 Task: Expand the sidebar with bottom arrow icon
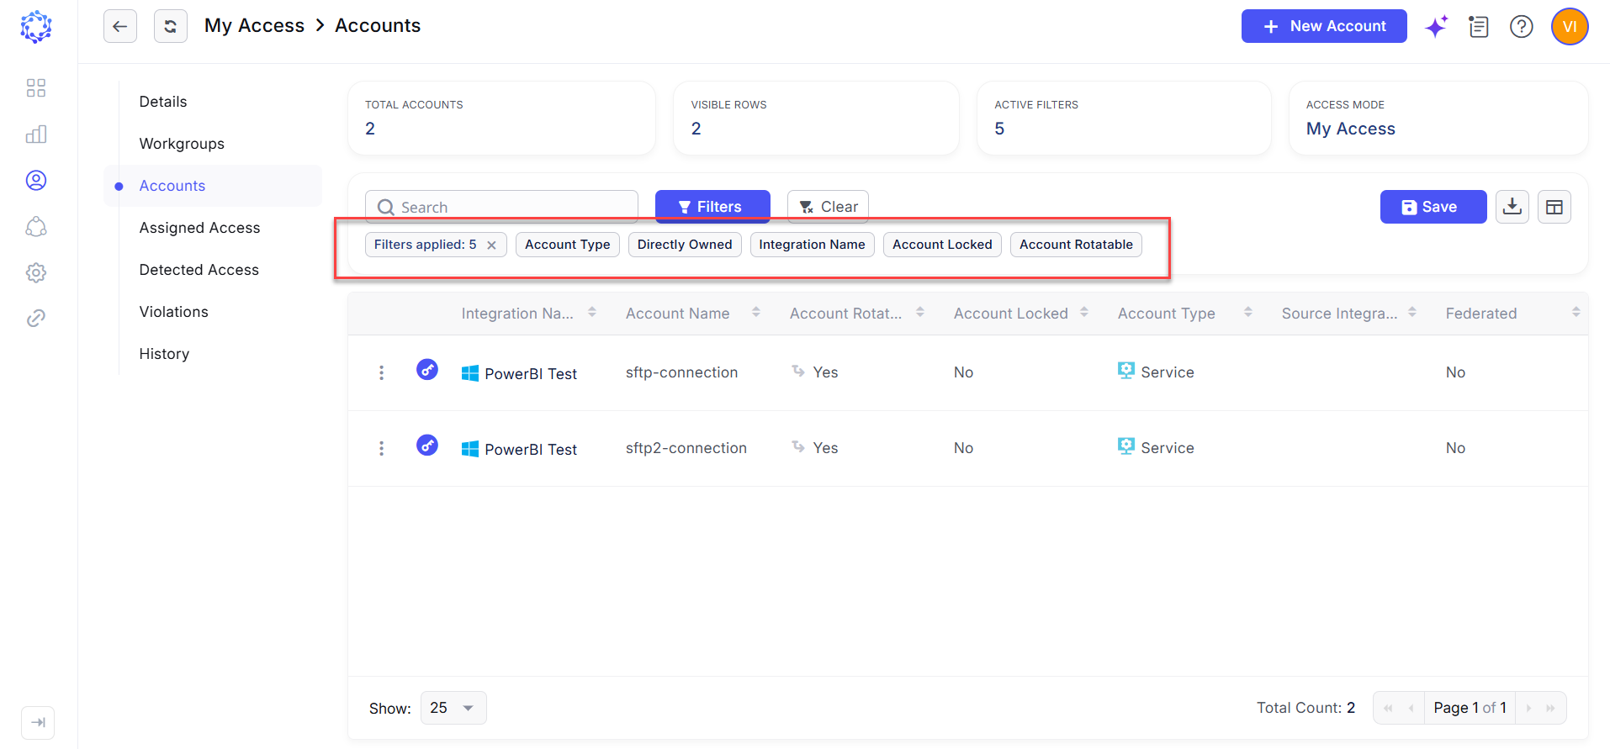(38, 723)
